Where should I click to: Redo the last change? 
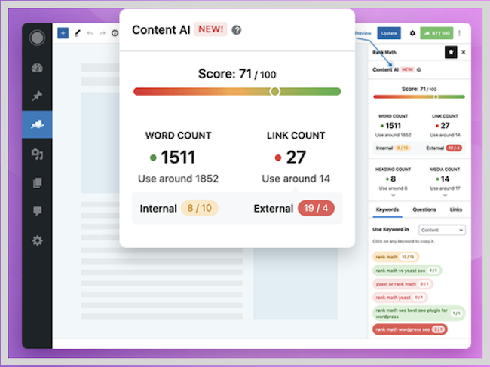pos(103,33)
